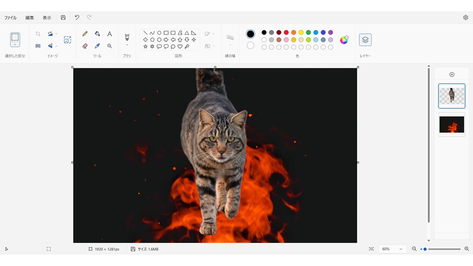Viewport: 473px width, 266px height.
Task: Select the rectangular Selection tool
Action: click(x=15, y=37)
